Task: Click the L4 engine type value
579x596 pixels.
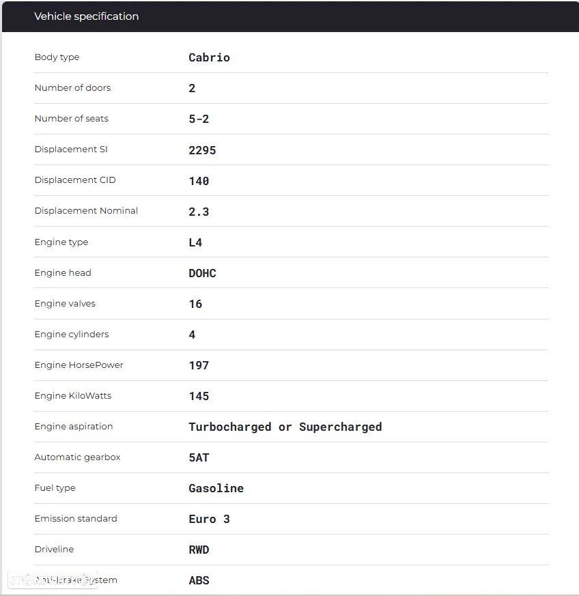Action: pos(195,242)
